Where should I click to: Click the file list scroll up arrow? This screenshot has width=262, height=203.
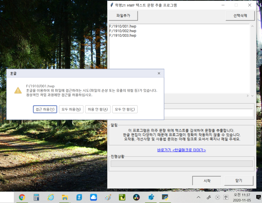pyautogui.click(x=252, y=26)
